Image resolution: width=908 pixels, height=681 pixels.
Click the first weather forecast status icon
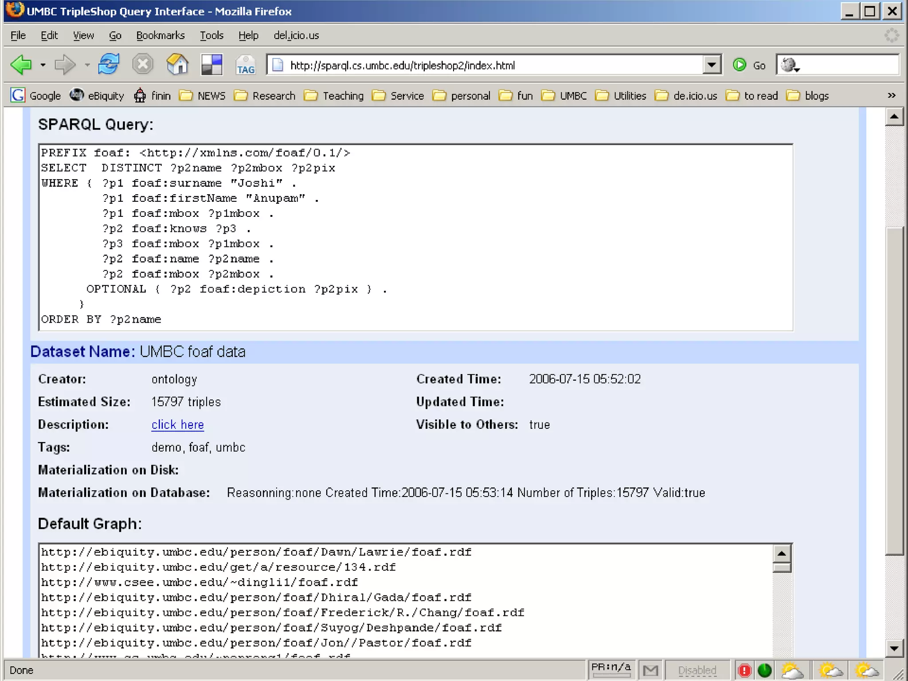(792, 670)
